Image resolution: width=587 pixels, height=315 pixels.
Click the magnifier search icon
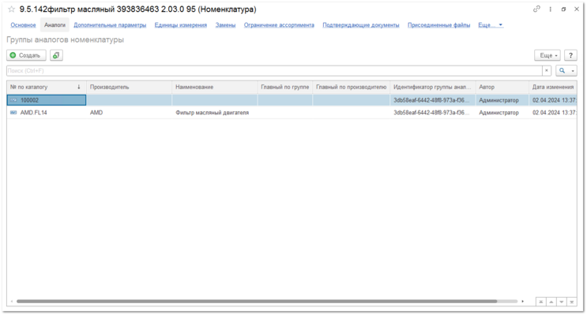tap(562, 70)
